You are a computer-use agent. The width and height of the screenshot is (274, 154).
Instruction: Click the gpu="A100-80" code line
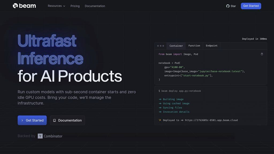[174, 67]
